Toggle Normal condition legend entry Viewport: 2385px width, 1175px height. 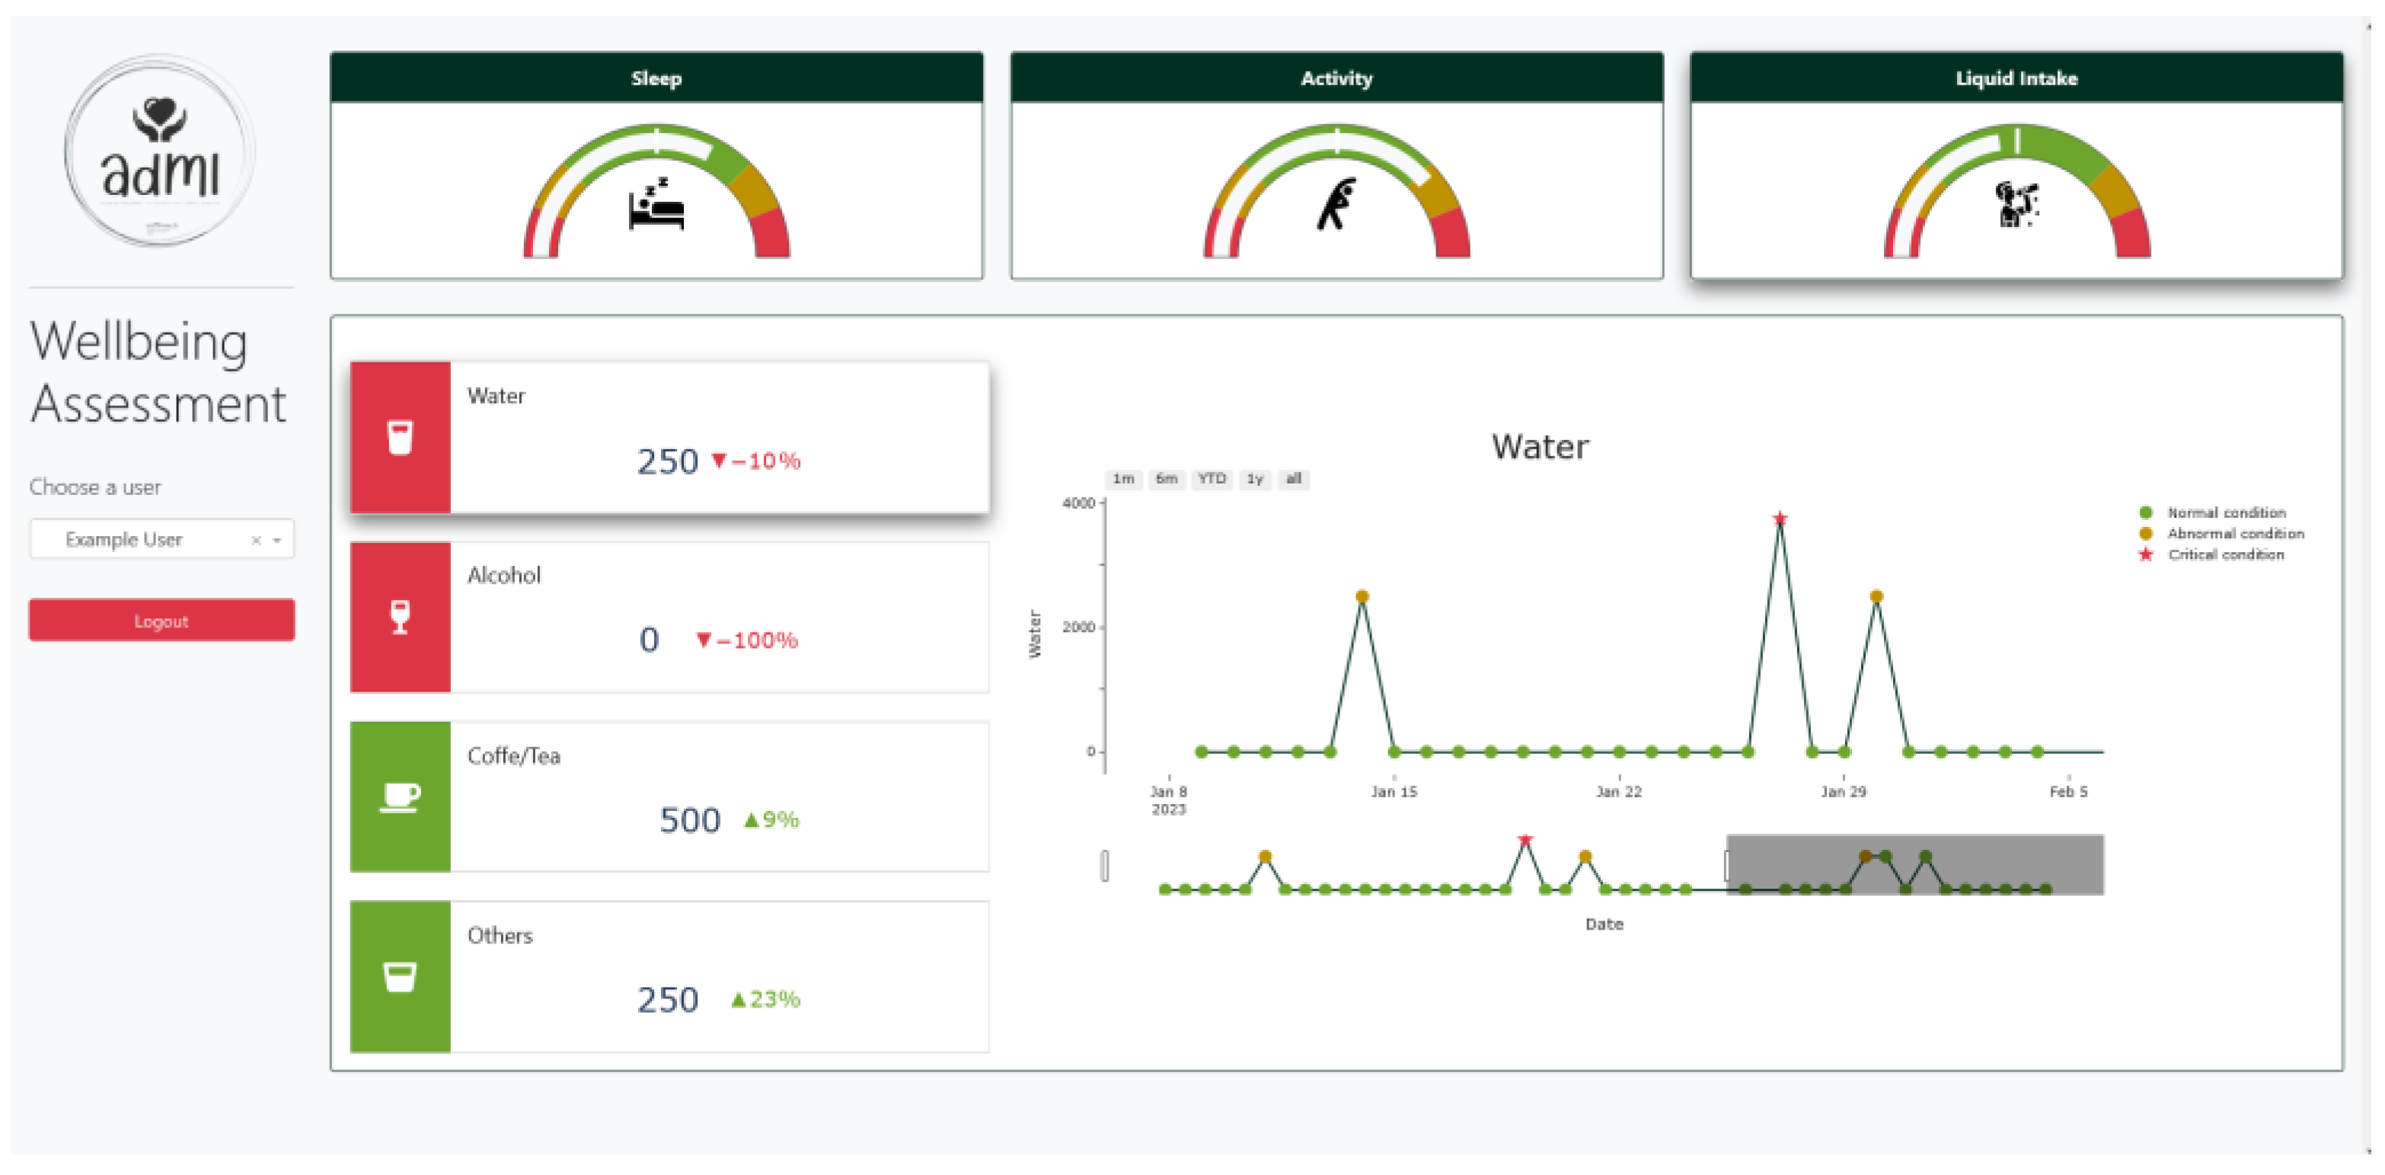pyautogui.click(x=2225, y=512)
